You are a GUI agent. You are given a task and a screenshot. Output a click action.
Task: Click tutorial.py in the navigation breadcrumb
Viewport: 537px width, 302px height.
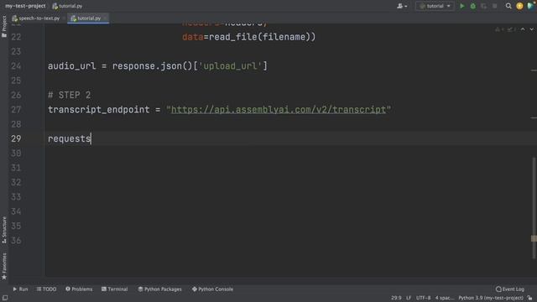click(67, 6)
